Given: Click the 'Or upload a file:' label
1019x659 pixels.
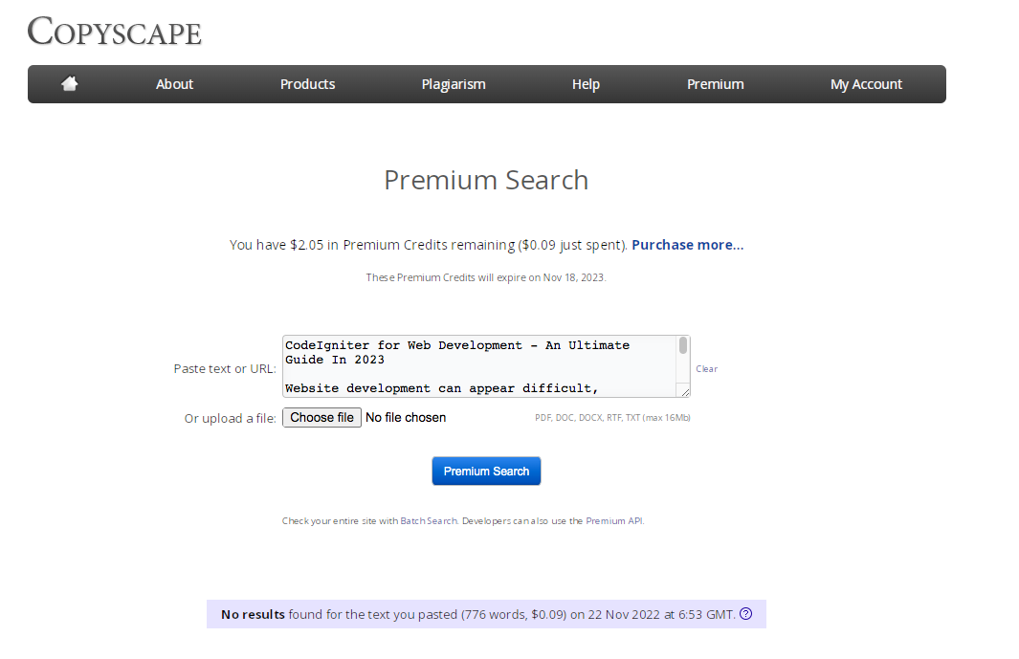Looking at the screenshot, I should (x=230, y=419).
